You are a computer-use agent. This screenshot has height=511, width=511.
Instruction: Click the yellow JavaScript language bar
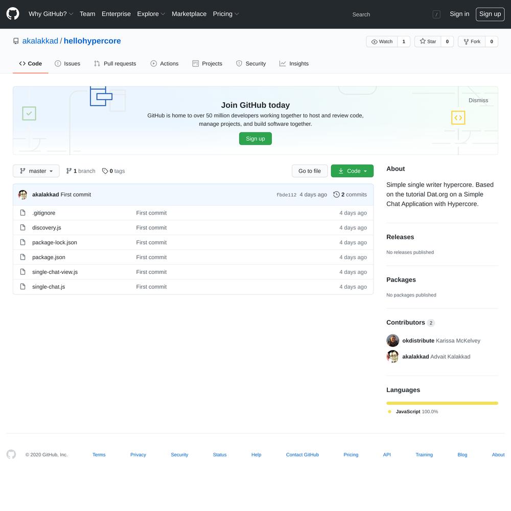[442, 403]
